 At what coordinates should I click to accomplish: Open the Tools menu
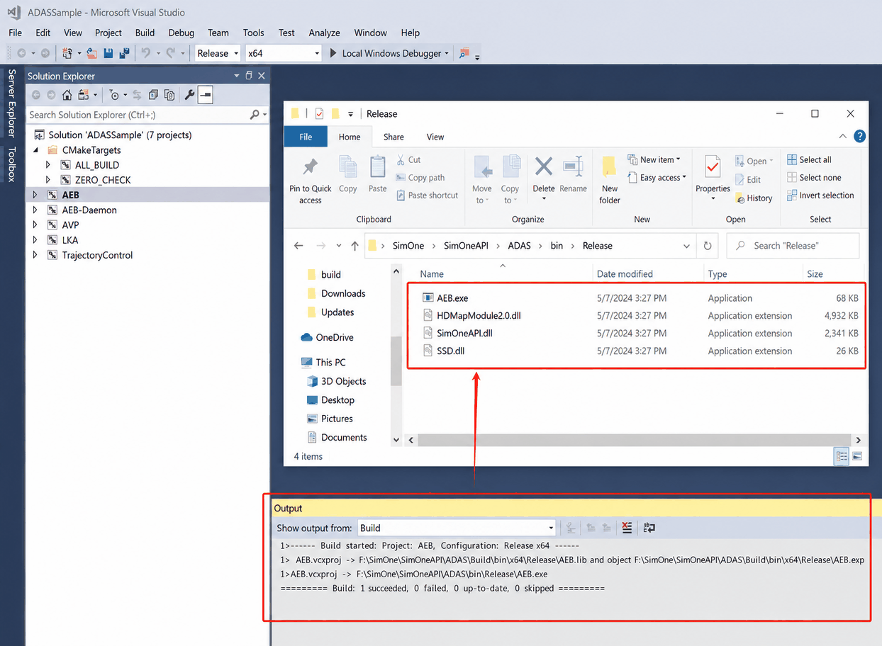pyautogui.click(x=253, y=33)
